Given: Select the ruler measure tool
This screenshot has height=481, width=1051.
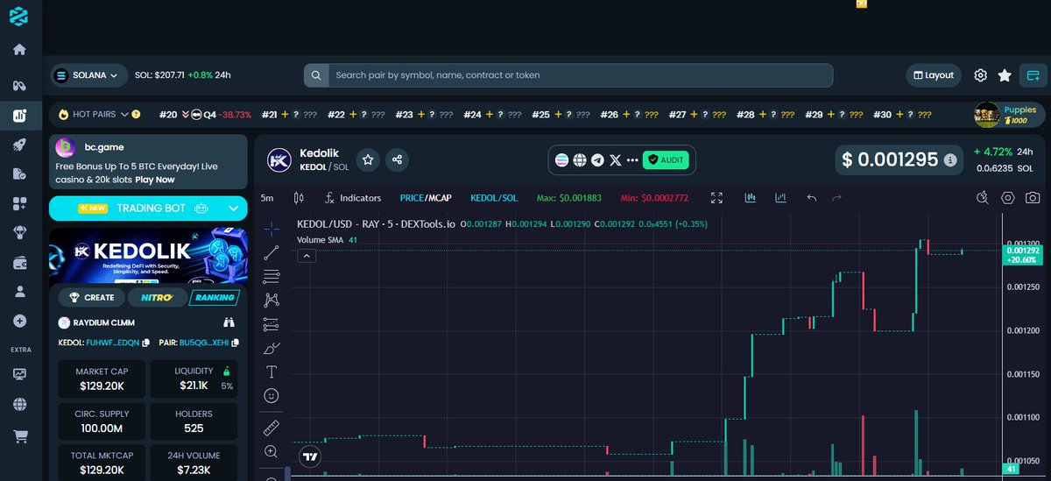Looking at the screenshot, I should click(272, 428).
